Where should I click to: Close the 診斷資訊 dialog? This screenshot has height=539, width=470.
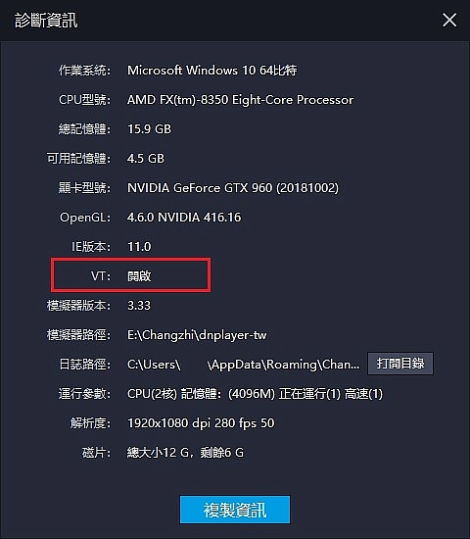point(449,20)
